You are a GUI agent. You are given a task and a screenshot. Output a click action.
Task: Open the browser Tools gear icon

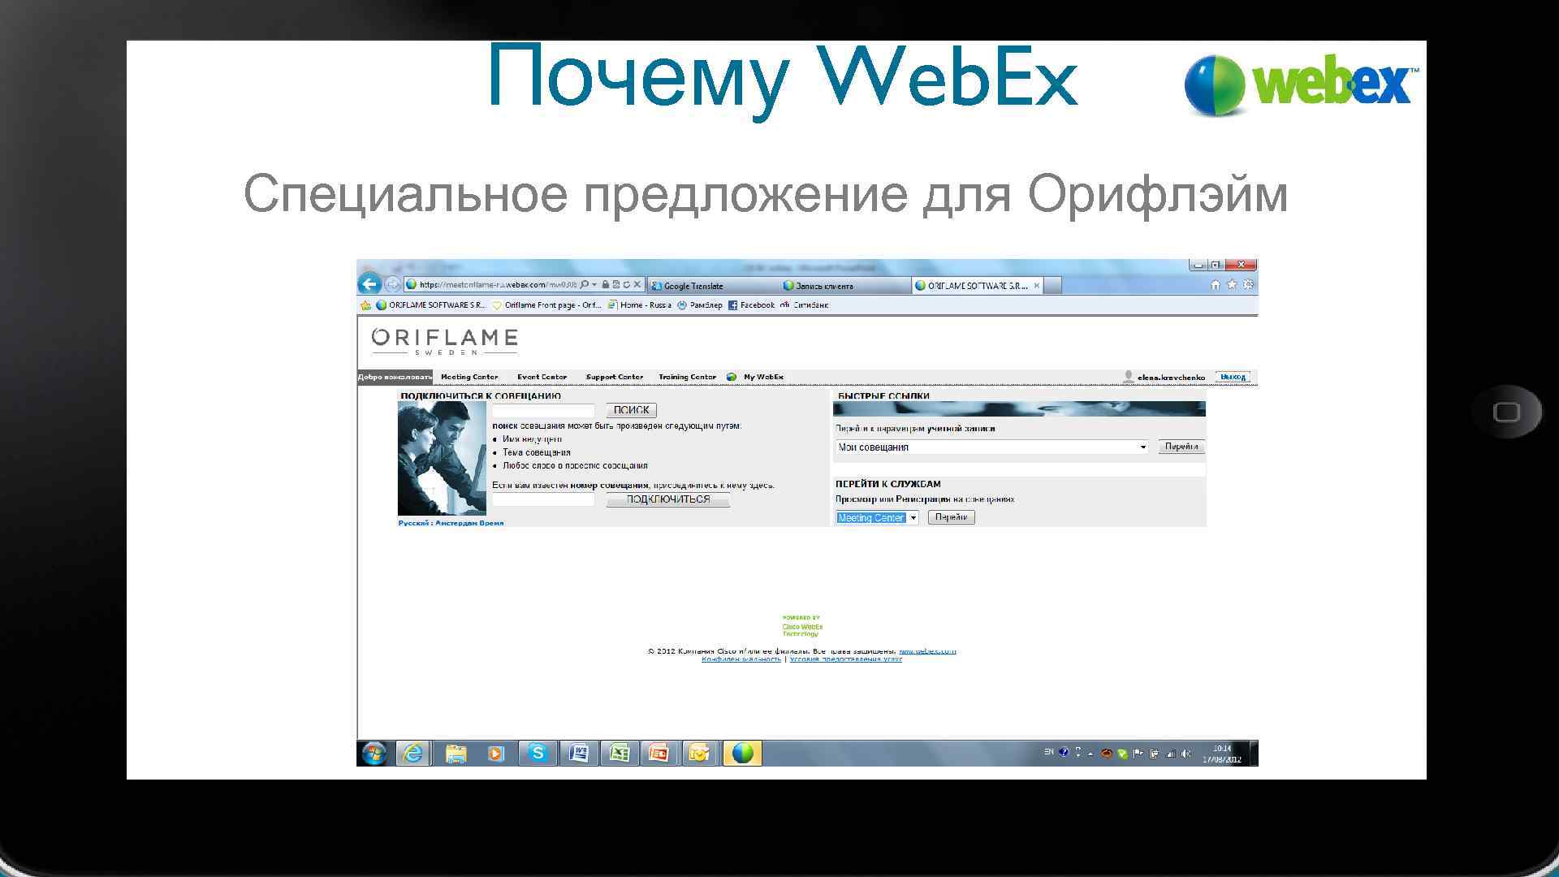(x=1249, y=284)
